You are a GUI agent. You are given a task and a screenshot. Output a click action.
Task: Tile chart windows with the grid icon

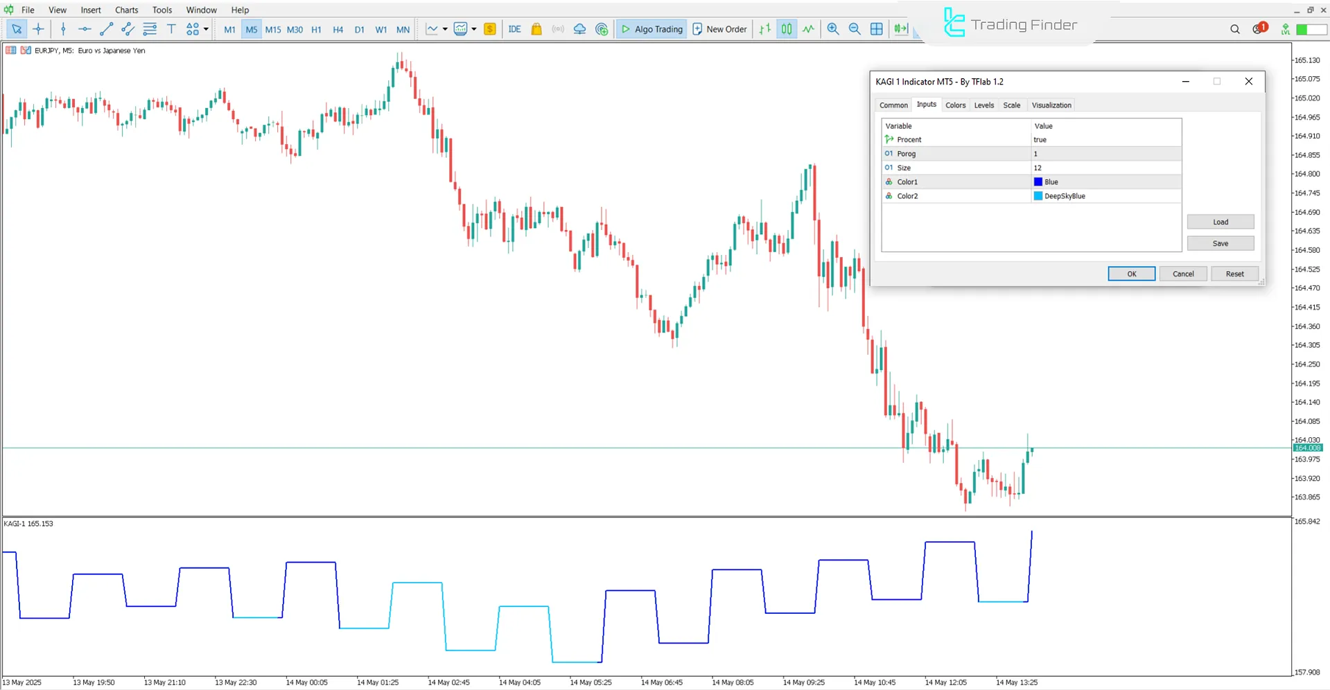point(877,29)
